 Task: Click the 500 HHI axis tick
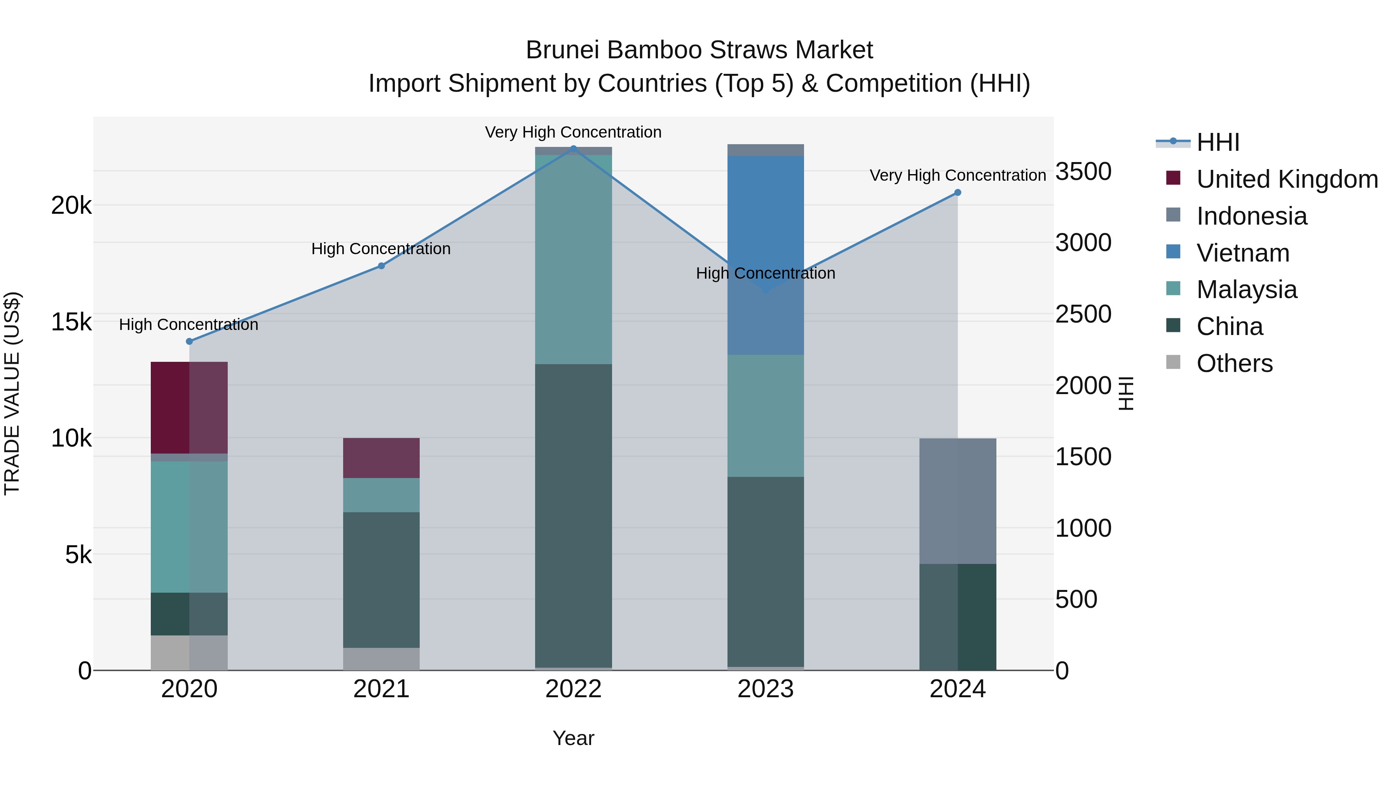coord(1076,599)
